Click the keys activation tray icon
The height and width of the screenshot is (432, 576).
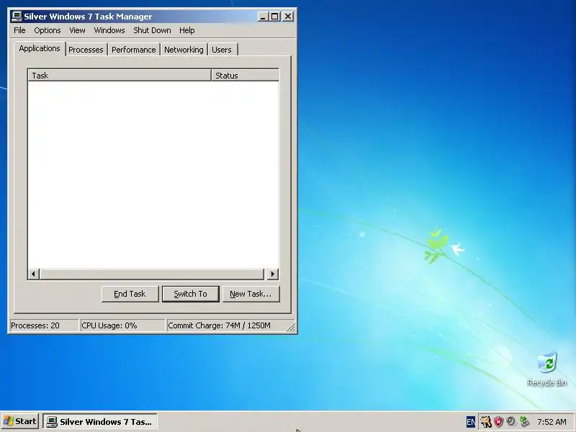(485, 422)
